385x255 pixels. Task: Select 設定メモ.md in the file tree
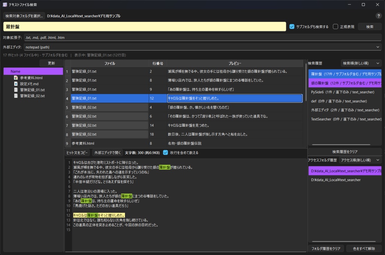pyautogui.click(x=29, y=84)
